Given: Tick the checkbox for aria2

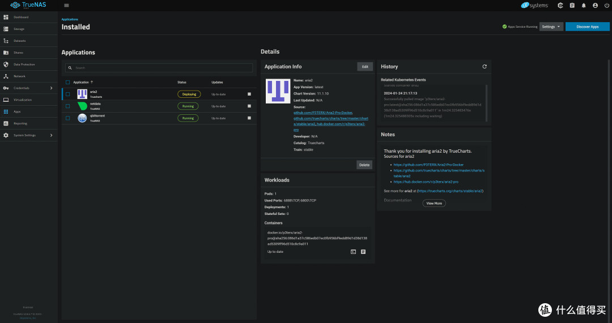Looking at the screenshot, I should pyautogui.click(x=68, y=94).
